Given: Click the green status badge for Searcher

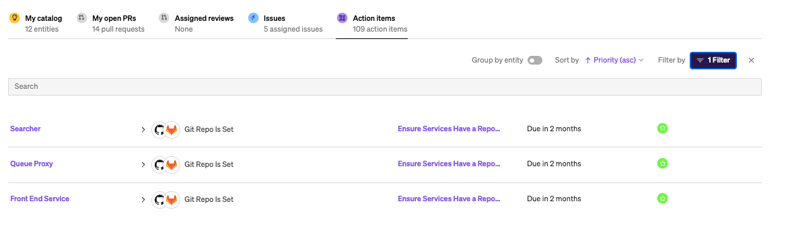Looking at the screenshot, I should [663, 129].
